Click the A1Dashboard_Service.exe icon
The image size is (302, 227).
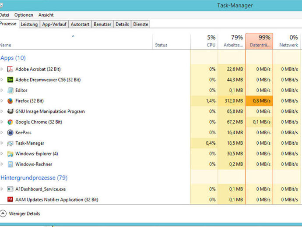(x=10, y=189)
